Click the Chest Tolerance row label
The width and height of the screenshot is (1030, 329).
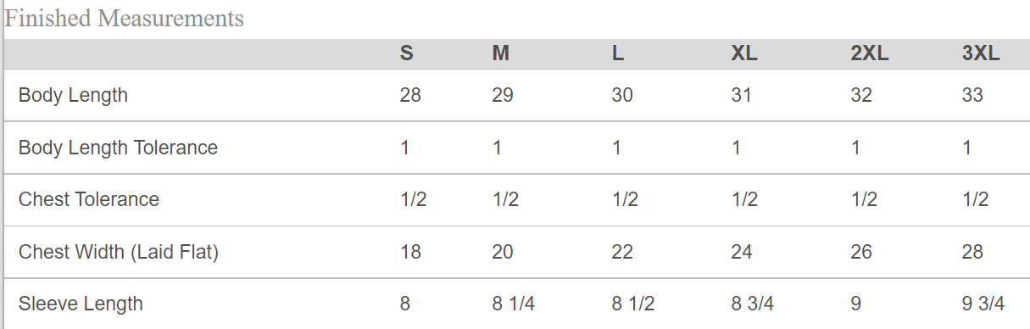89,199
